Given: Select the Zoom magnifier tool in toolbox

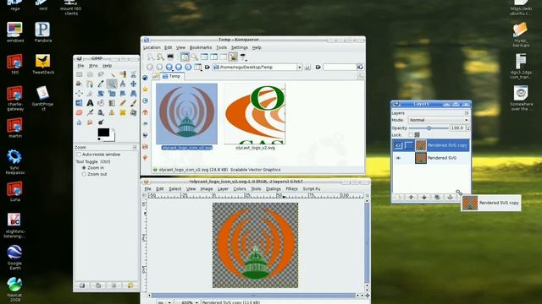Looking at the screenshot, I should coord(112,84).
